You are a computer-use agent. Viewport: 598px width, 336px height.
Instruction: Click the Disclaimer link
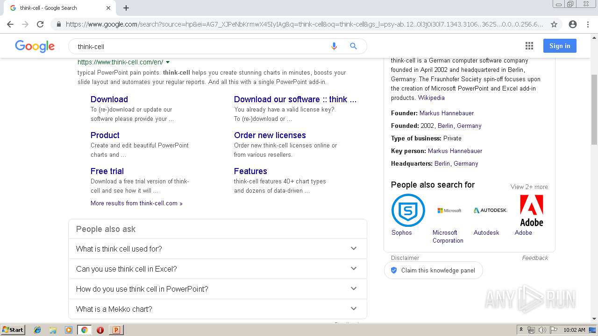pyautogui.click(x=405, y=258)
